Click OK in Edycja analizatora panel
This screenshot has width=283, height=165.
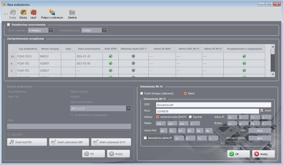[x=93, y=154]
